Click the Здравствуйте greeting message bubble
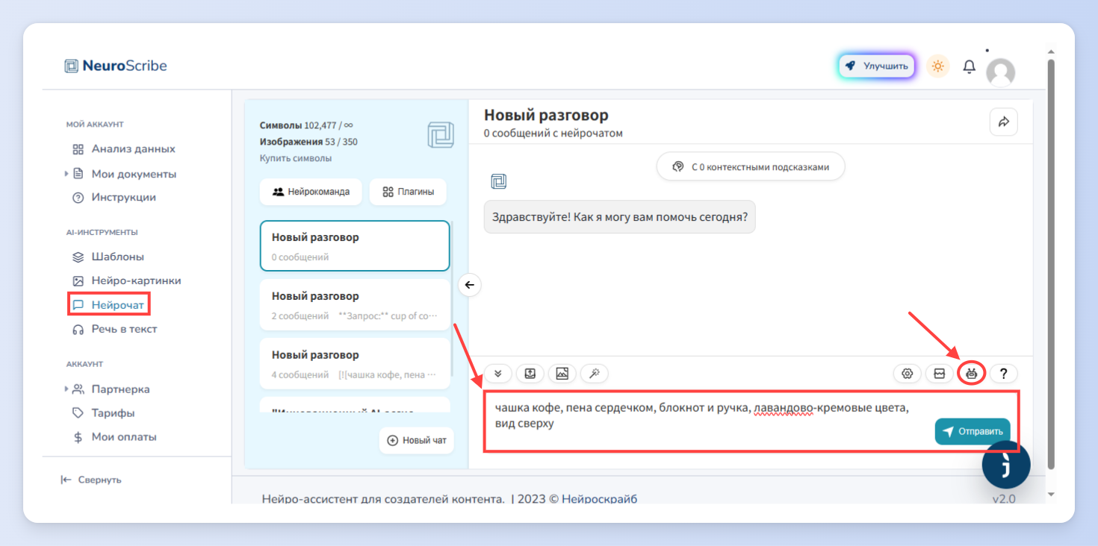Viewport: 1098px width, 546px height. (x=620, y=217)
